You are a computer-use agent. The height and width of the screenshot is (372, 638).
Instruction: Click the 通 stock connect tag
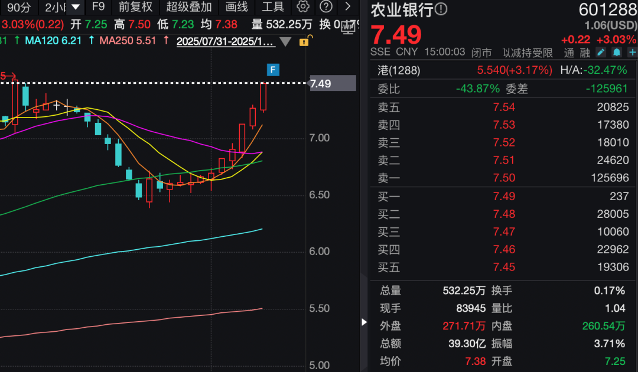coord(569,53)
